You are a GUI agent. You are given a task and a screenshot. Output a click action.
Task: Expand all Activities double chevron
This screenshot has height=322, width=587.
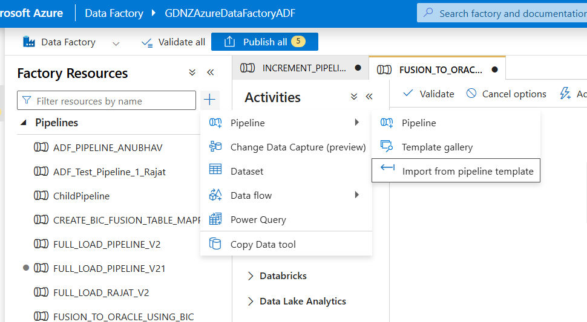(354, 97)
